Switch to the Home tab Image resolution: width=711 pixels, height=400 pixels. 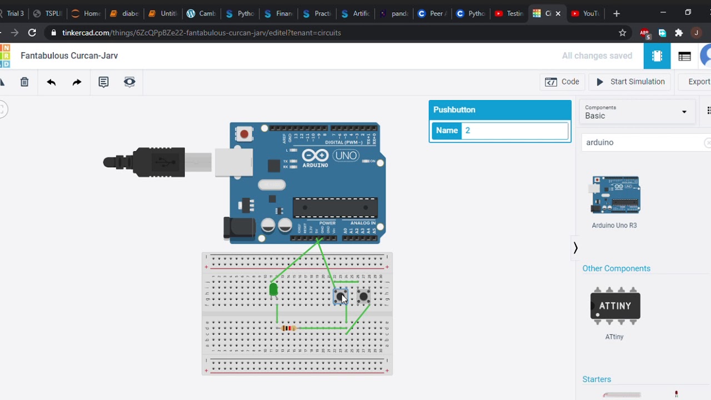coord(86,13)
